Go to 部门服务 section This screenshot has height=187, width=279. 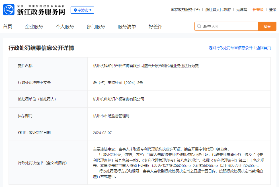tap(96, 27)
